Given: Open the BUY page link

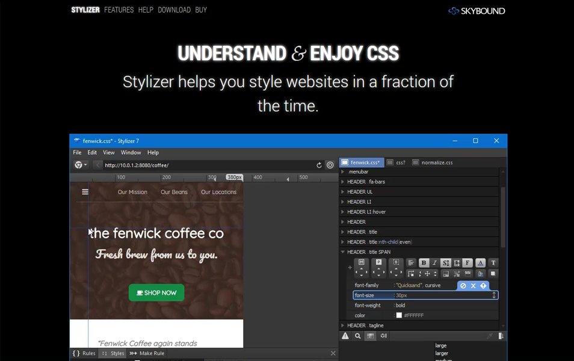Looking at the screenshot, I should point(201,10).
